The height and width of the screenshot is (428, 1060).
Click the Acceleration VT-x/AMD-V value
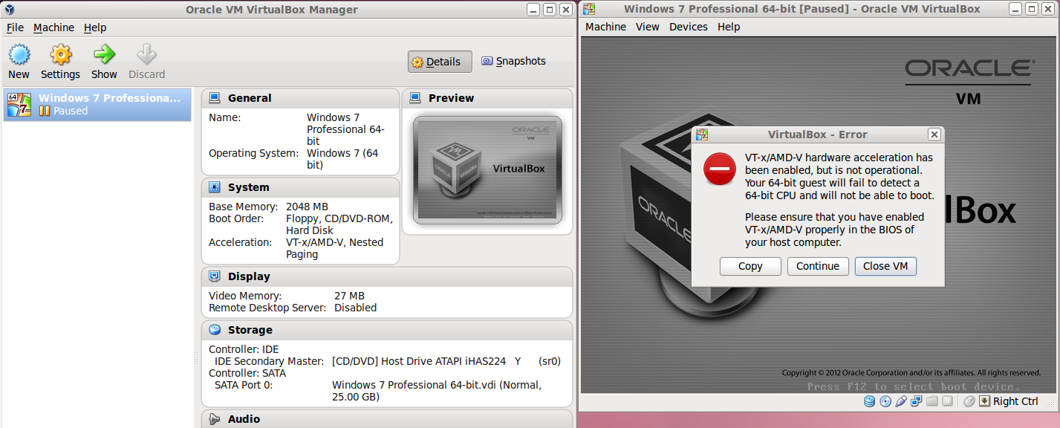click(x=334, y=248)
